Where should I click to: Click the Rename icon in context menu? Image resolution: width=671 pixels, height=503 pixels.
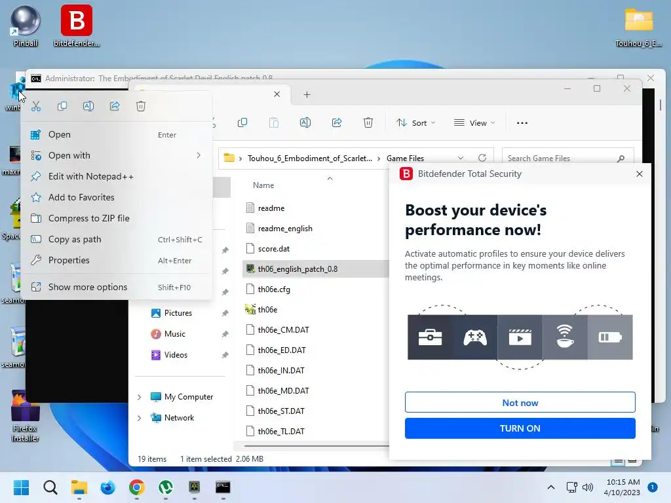coord(88,106)
